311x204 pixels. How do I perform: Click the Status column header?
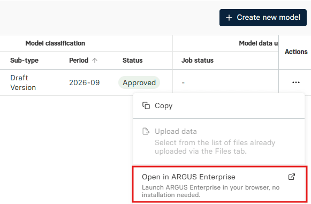(x=133, y=61)
